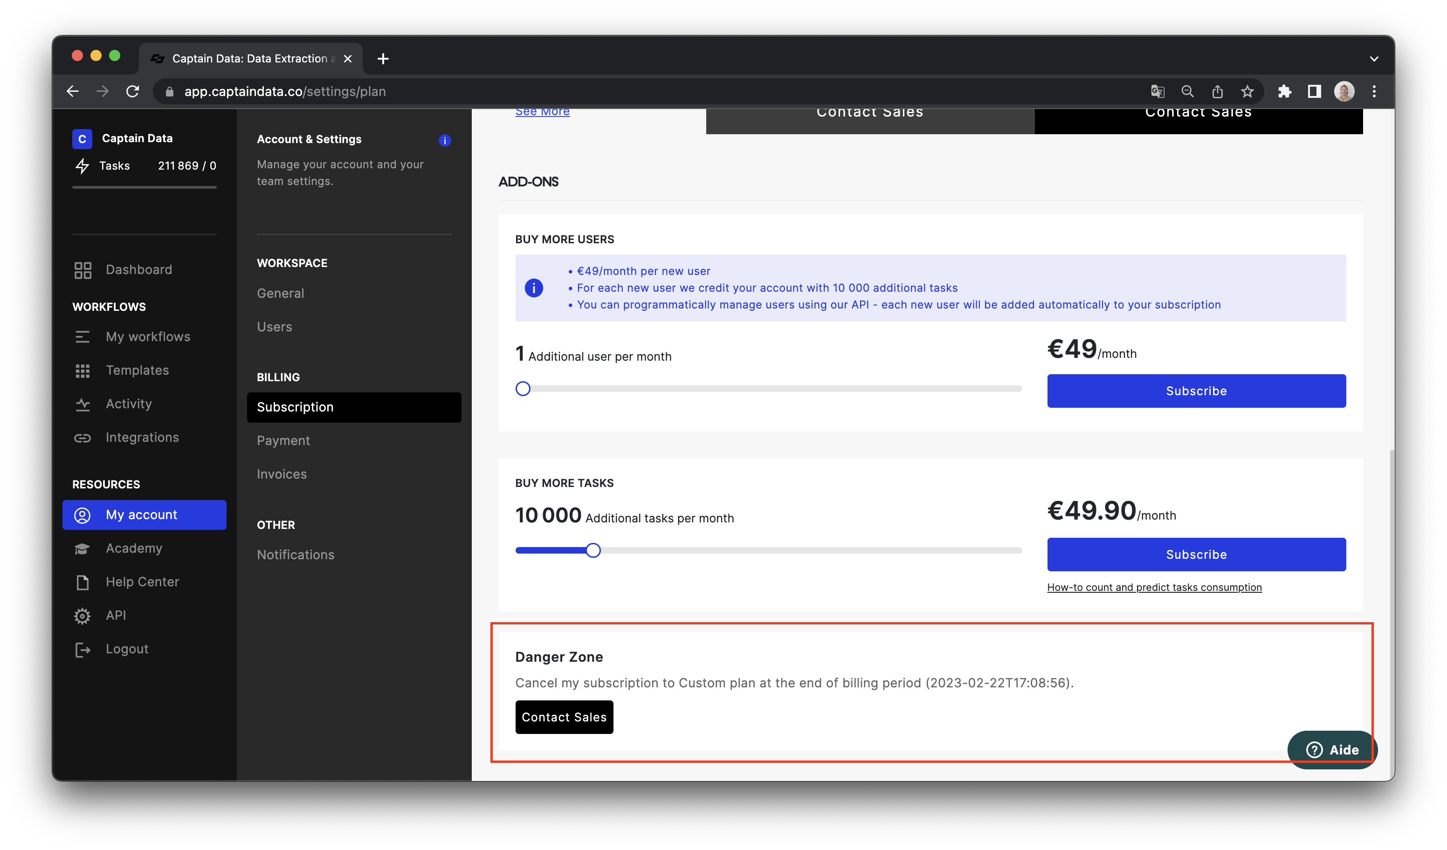Open General workspace settings
Viewport: 1447px width, 850px height.
(281, 293)
